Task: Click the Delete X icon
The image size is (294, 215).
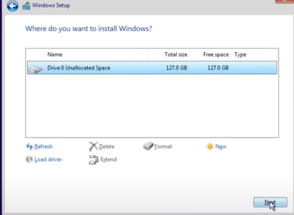Action: click(93, 146)
